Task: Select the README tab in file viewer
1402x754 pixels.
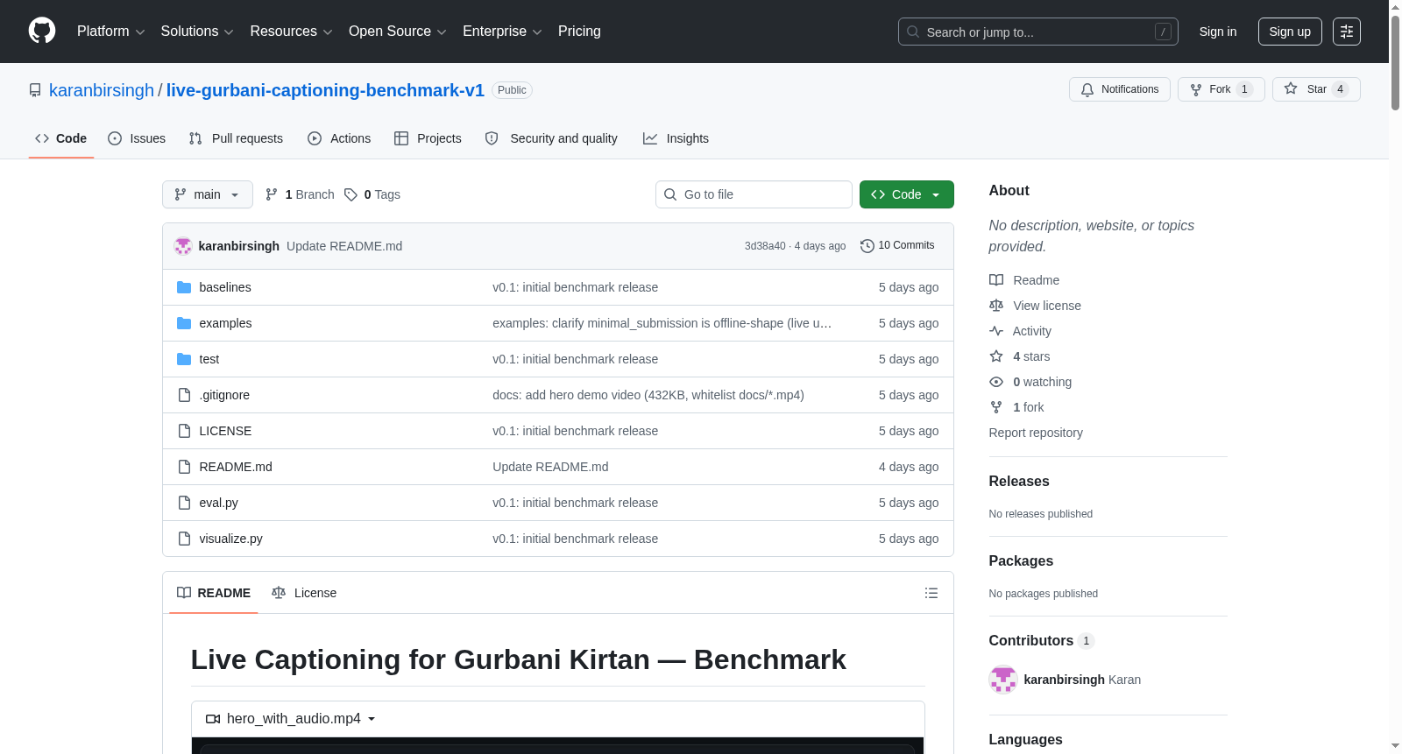Action: tap(214, 593)
